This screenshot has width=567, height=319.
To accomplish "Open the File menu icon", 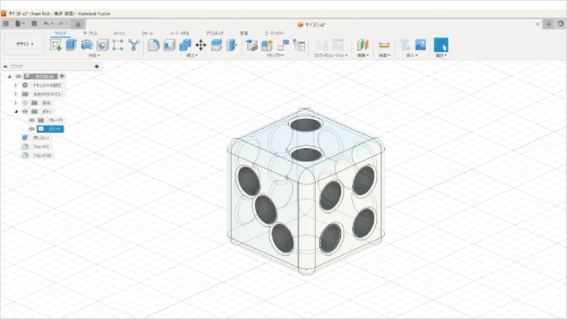I will coord(19,24).
